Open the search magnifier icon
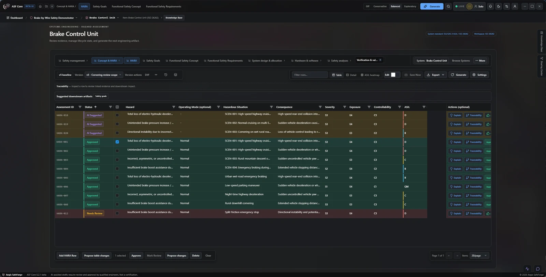This screenshot has width=546, height=277. pyautogui.click(x=448, y=6)
